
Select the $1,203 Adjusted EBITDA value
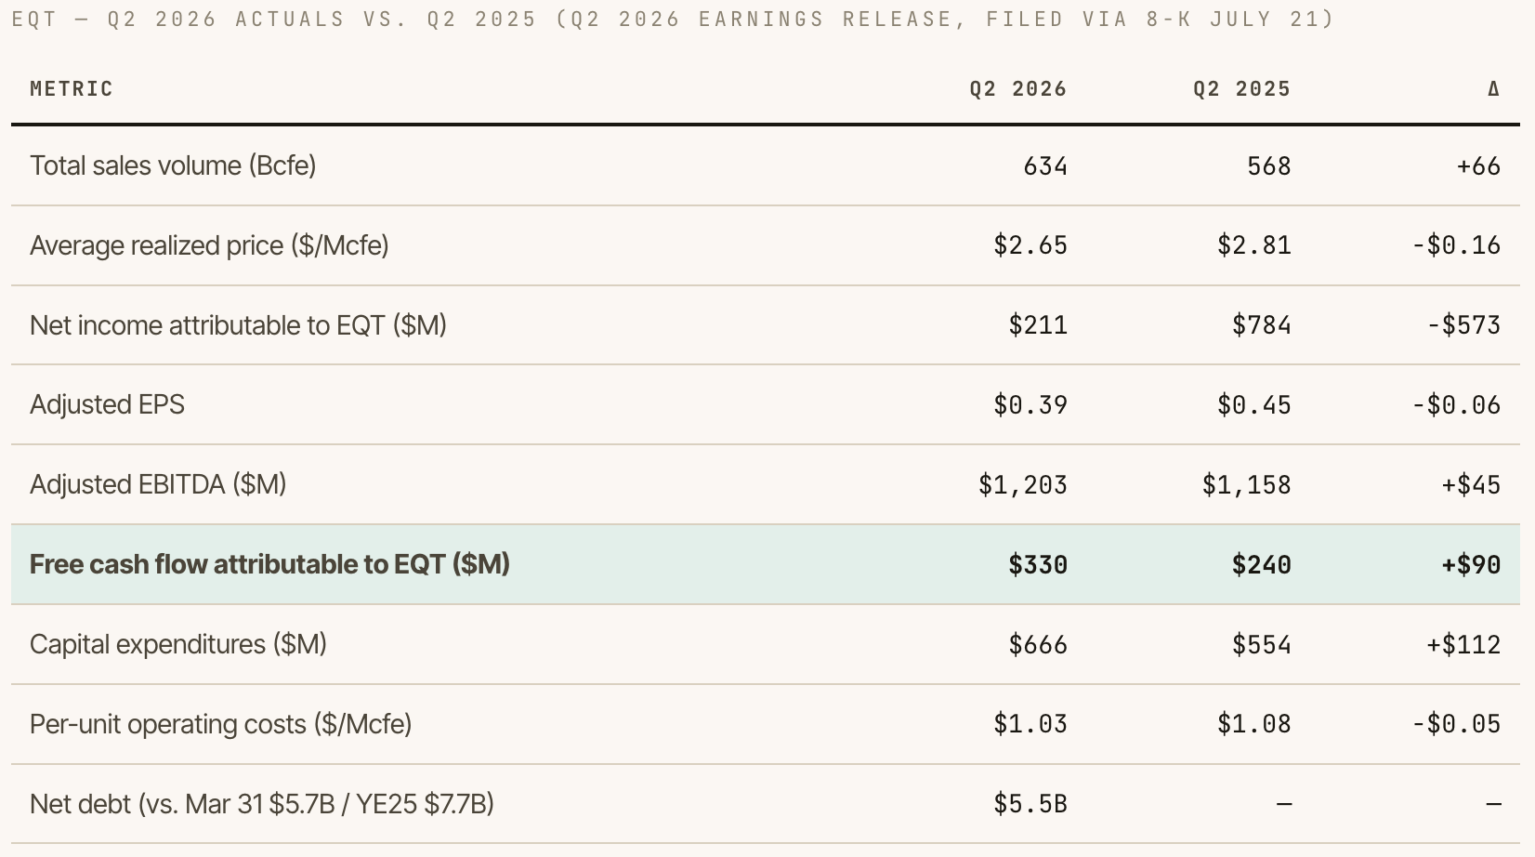click(x=1023, y=484)
